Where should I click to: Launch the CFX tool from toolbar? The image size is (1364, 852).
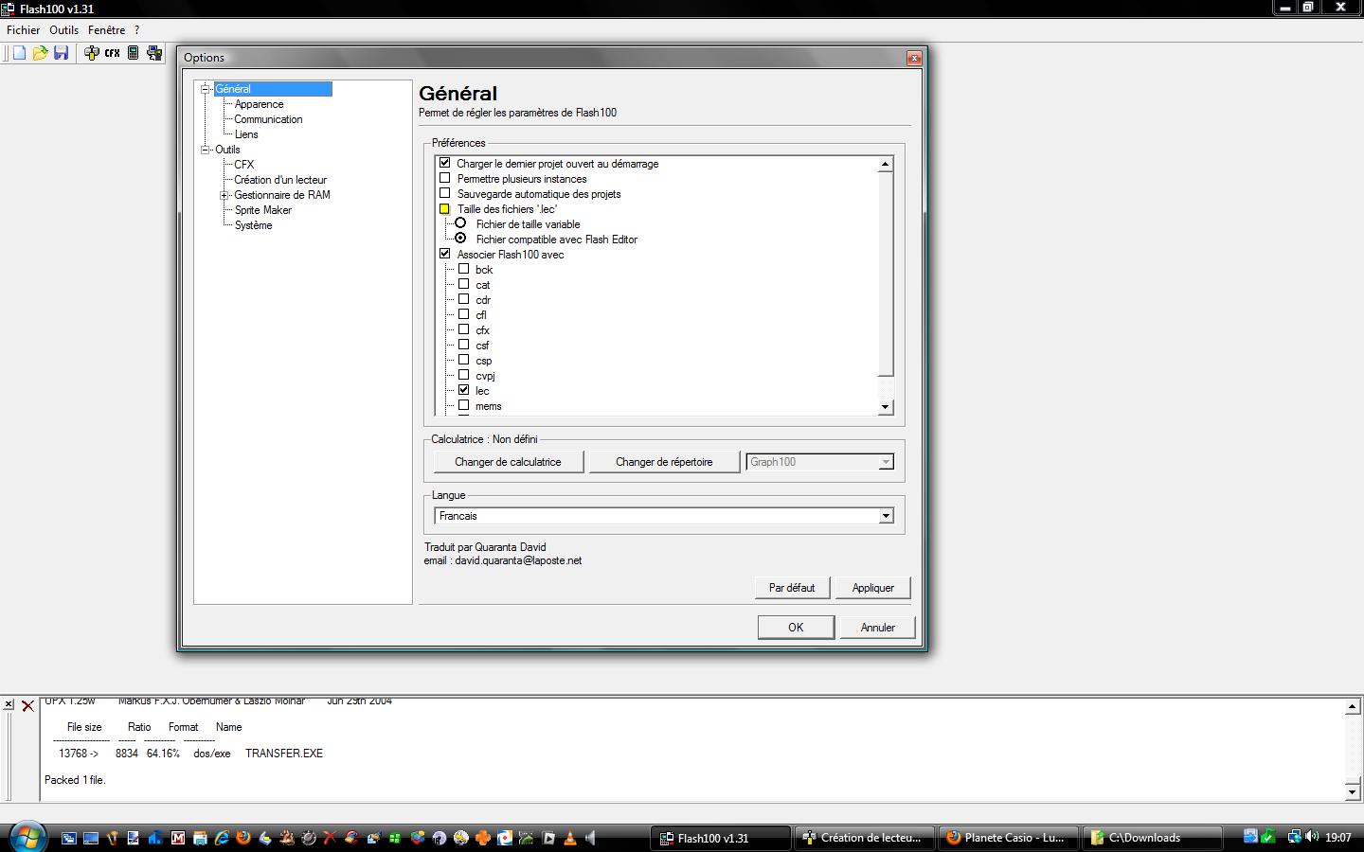click(112, 53)
